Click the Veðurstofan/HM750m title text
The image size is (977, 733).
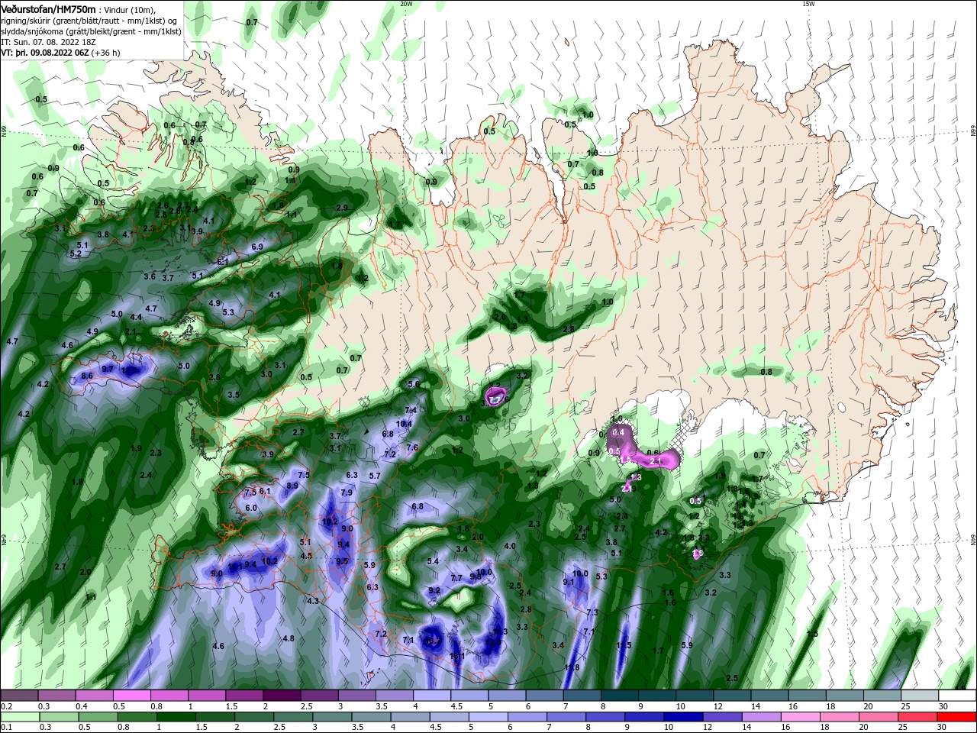click(49, 8)
